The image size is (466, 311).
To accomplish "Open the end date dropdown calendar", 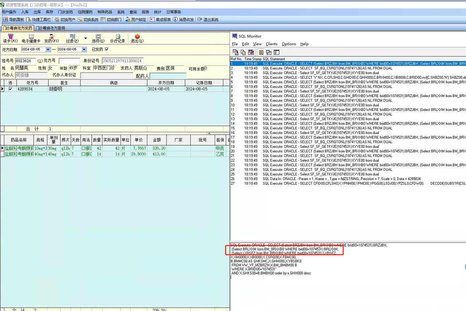I will tap(84, 49).
